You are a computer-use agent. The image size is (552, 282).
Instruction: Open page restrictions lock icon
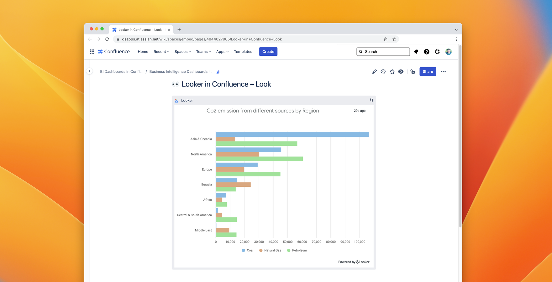pyautogui.click(x=413, y=72)
